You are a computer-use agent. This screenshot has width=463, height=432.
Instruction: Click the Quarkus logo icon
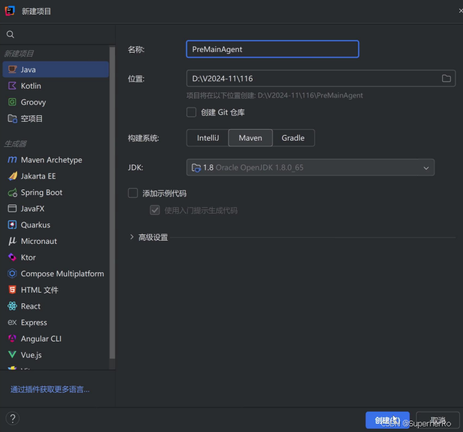[x=12, y=225]
